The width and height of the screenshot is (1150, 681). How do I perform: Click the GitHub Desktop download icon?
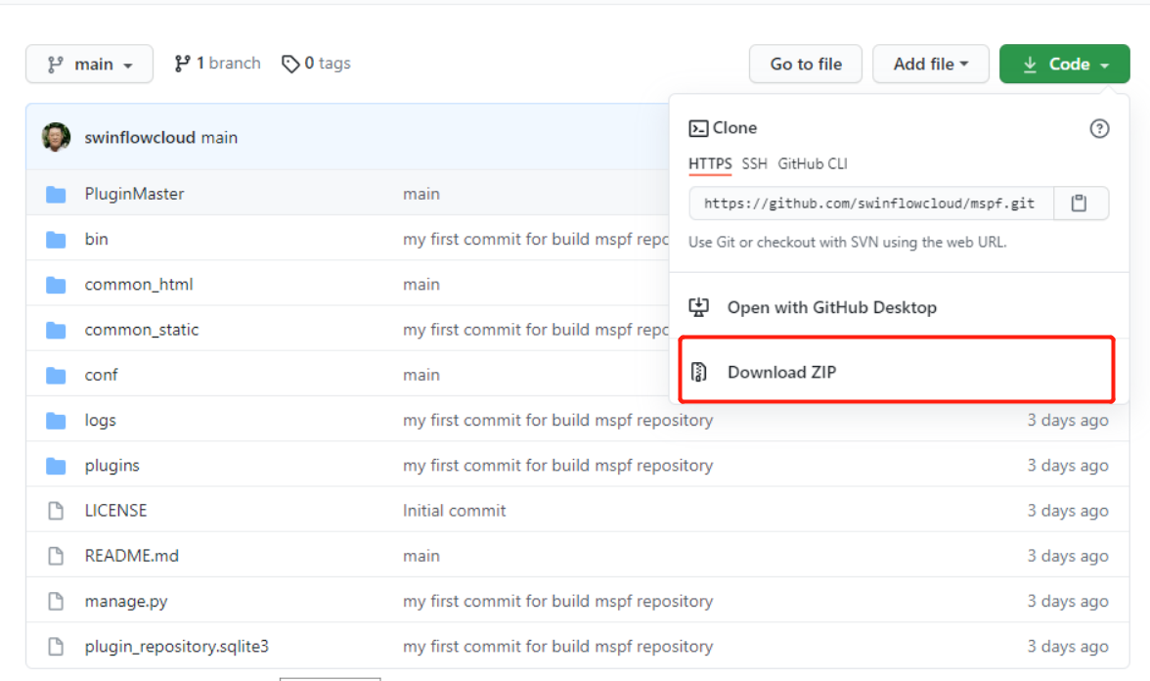[x=699, y=307]
